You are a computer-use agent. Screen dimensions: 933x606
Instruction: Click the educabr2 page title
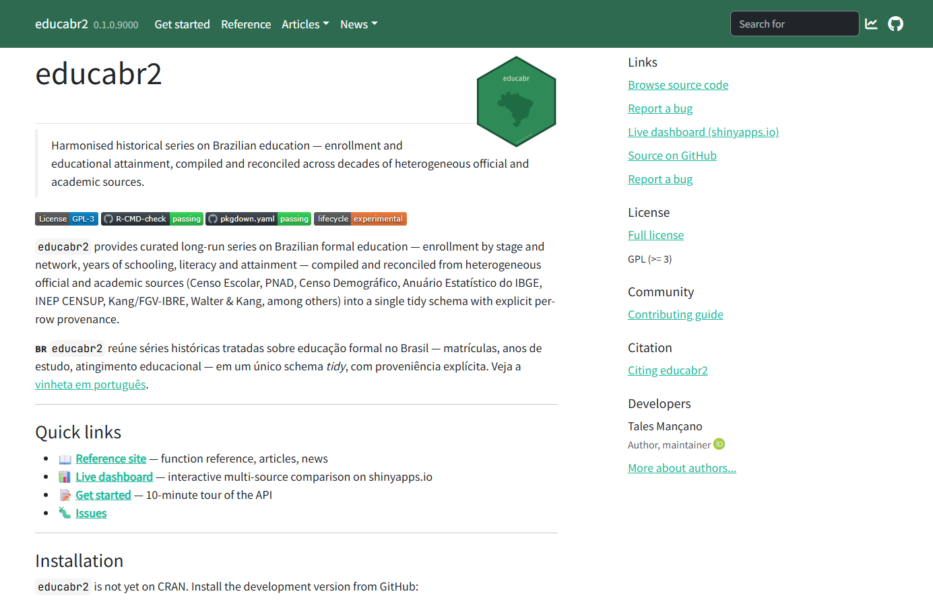[x=98, y=73]
